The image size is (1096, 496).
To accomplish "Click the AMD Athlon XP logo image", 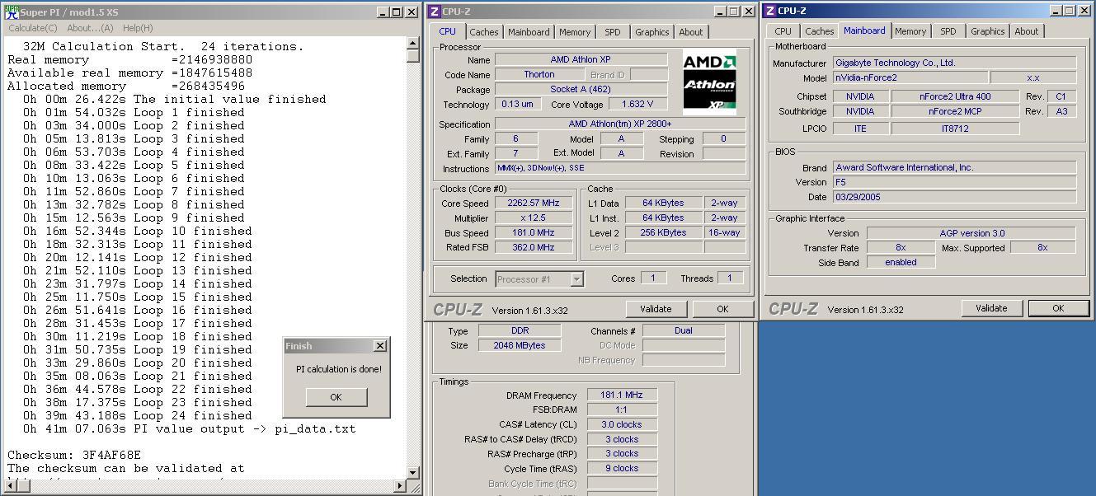I will click(709, 82).
